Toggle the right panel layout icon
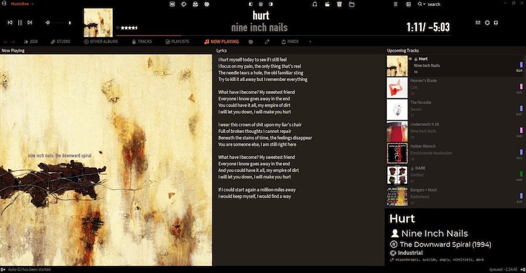Image resolution: width=526 pixels, height=273 pixels. click(x=271, y=4)
